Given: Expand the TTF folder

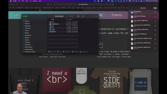Looking at the screenshot, I should (x=49, y=28).
